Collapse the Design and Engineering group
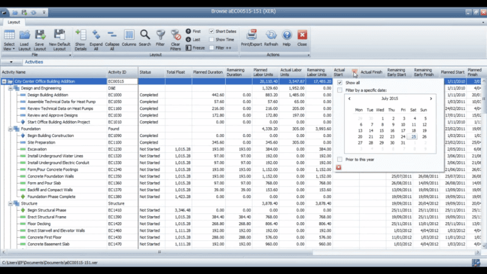The image size is (487, 274). pyautogui.click(x=10, y=88)
